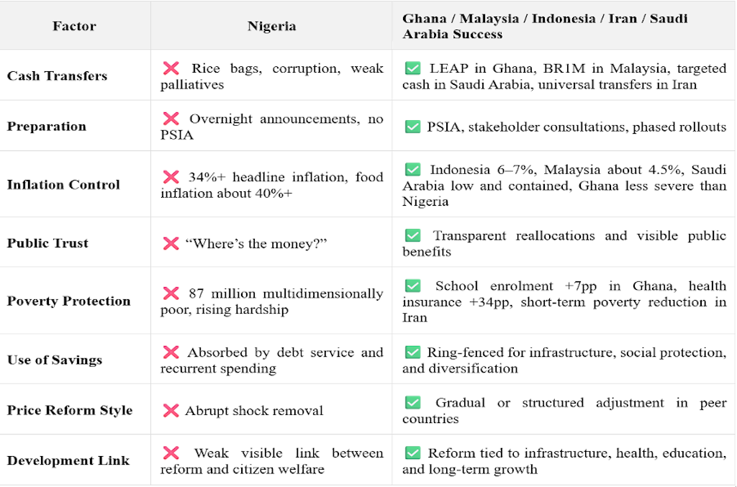The height and width of the screenshot is (487, 737).
Task: Click the green checkmark next to Transparent reallocations
Action: (x=412, y=236)
